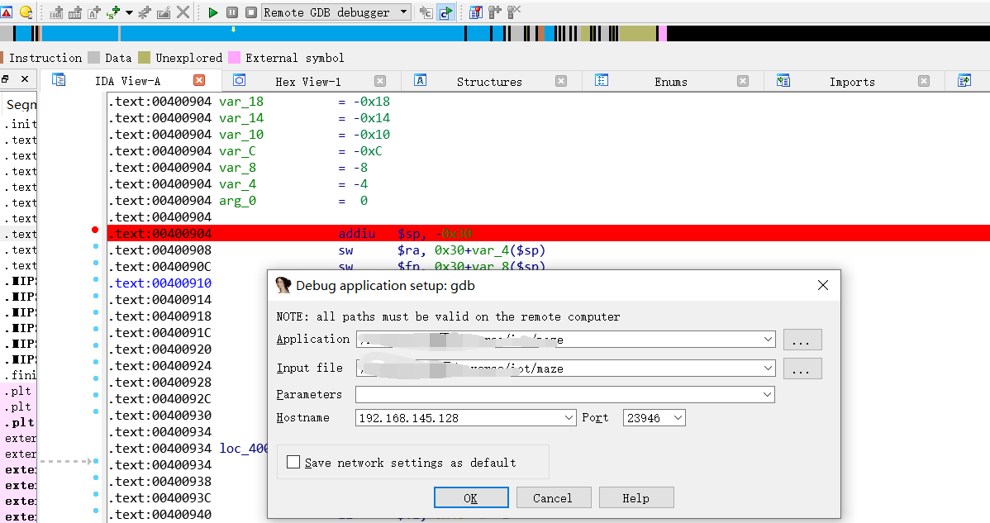Switch to the Imports tab
Screen dimensions: 990x523
(x=852, y=81)
